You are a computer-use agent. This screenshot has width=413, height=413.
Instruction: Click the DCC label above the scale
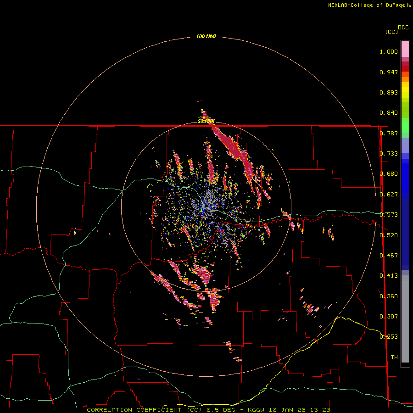[x=403, y=28]
